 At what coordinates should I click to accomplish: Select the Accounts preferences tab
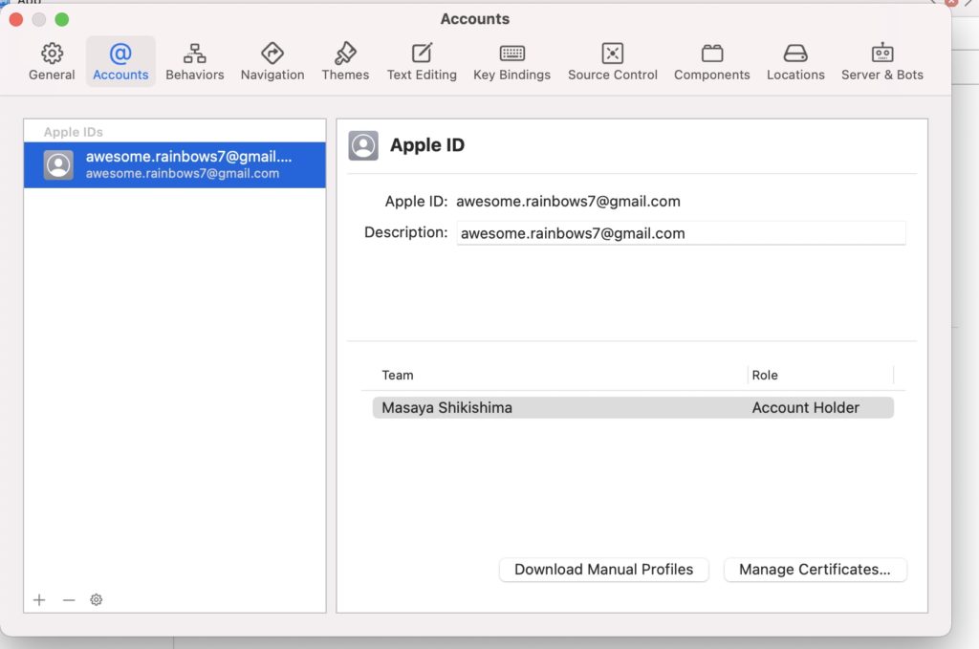pyautogui.click(x=120, y=62)
